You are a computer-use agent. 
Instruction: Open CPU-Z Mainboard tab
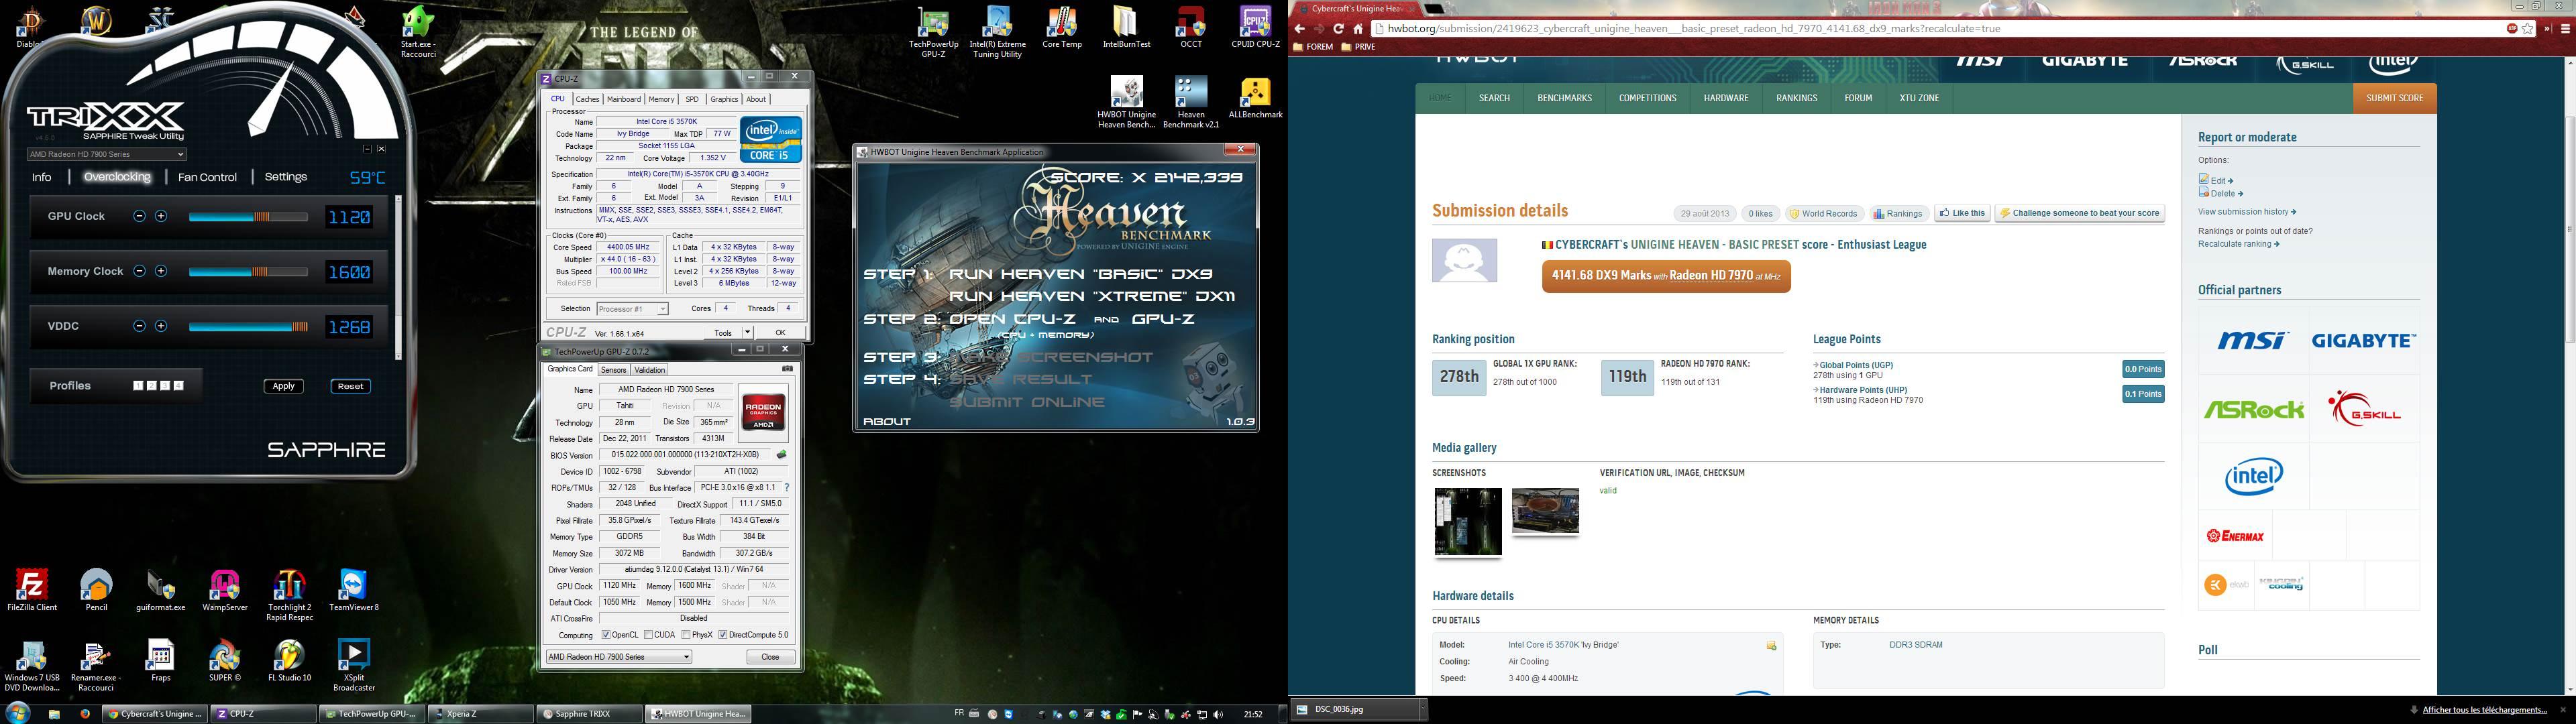(624, 99)
